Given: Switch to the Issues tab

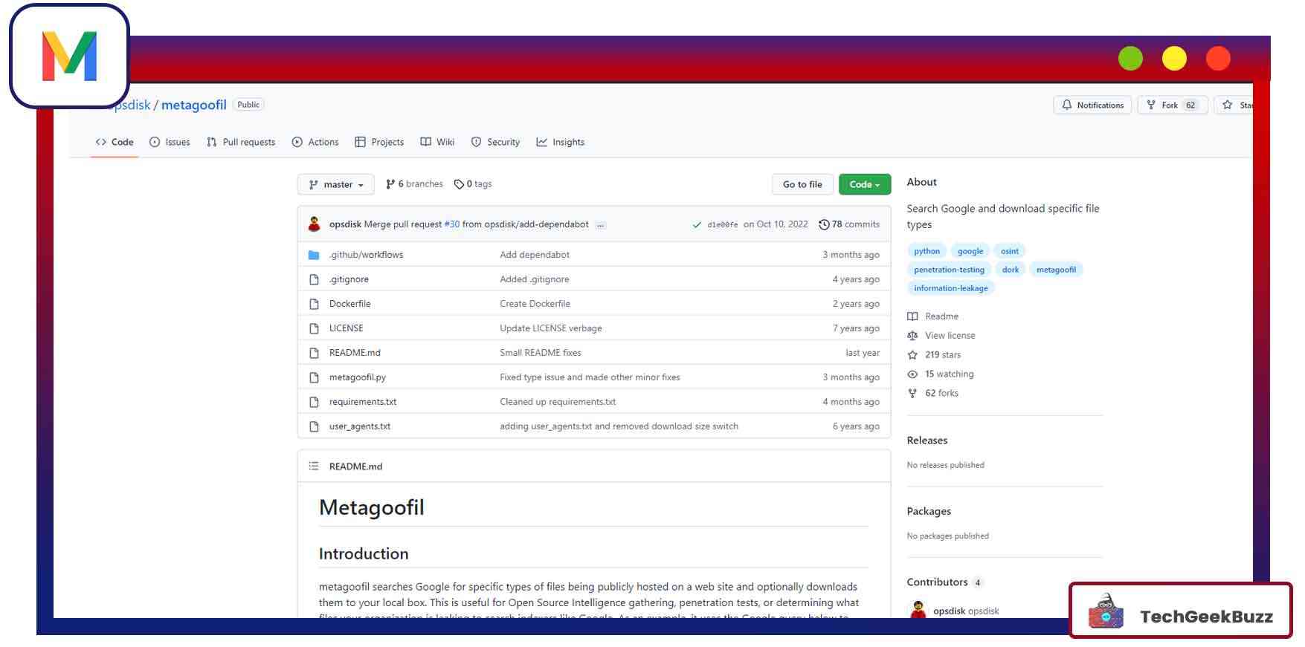Looking at the screenshot, I should [x=170, y=143].
